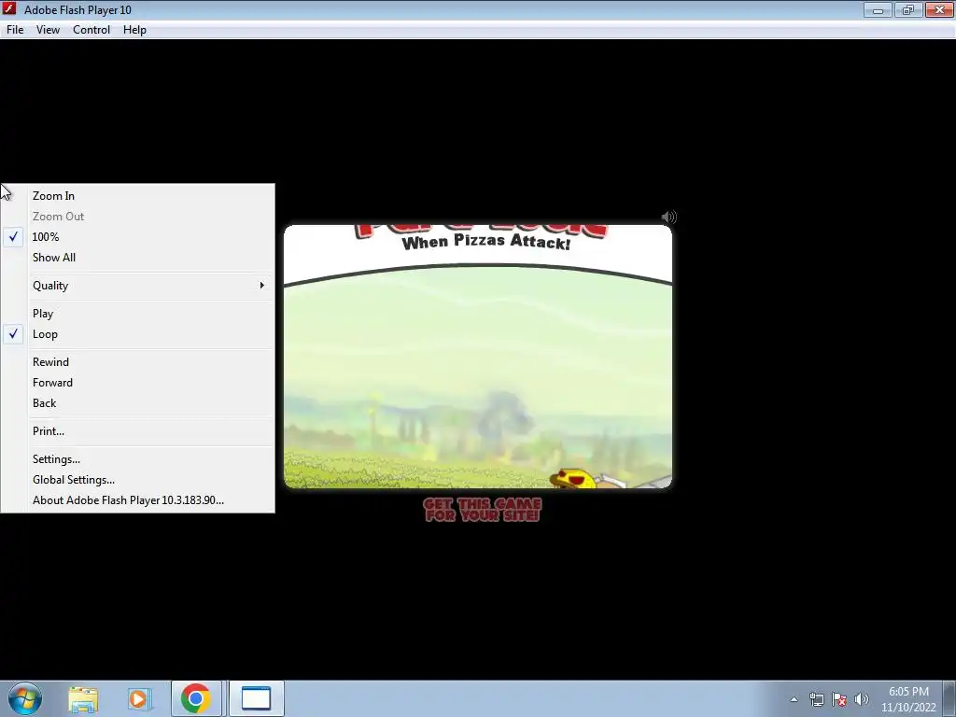The width and height of the screenshot is (956, 717).
Task: Minimize the Flash Player window
Action: [x=878, y=9]
